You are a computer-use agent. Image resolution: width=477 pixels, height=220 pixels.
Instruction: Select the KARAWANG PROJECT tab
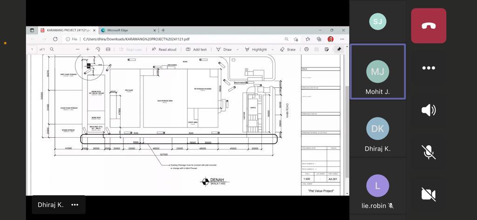65,30
